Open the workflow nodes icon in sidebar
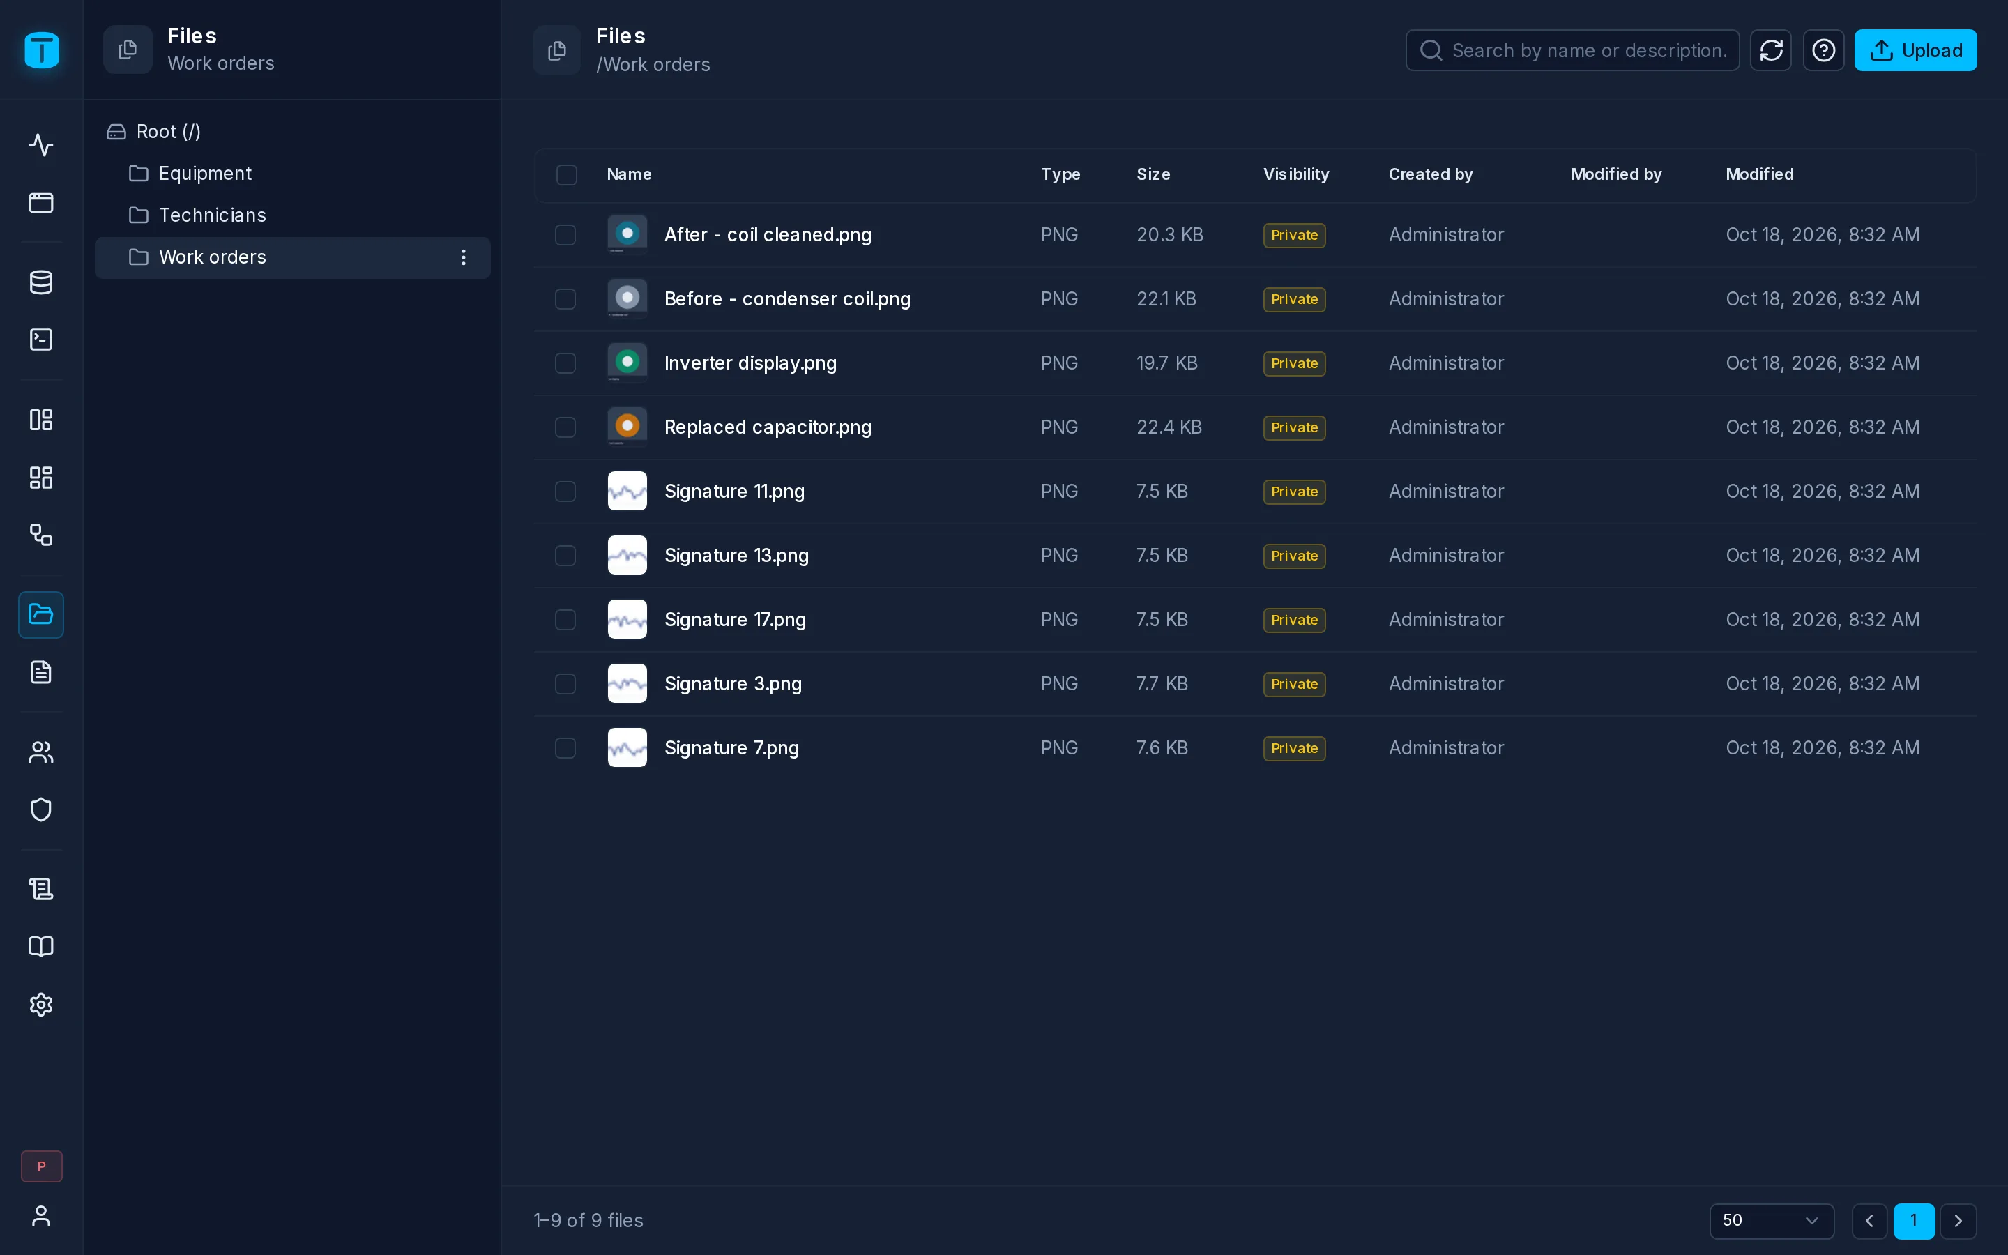 [x=40, y=535]
